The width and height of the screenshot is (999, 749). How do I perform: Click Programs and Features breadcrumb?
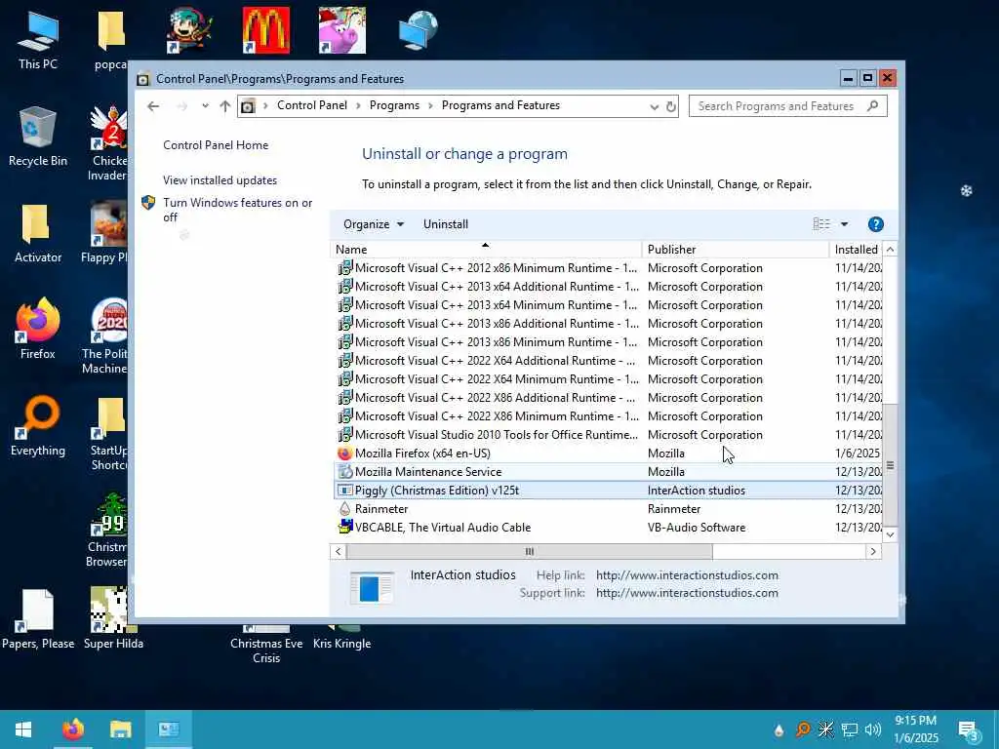pos(500,105)
